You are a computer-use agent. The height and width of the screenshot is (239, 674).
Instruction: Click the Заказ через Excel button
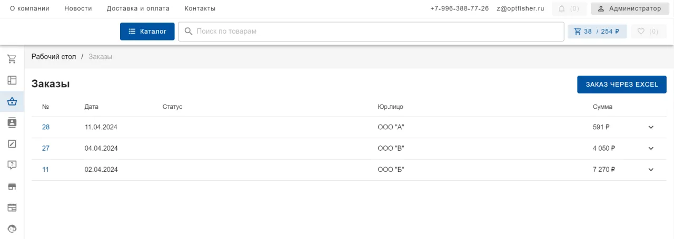(x=621, y=85)
